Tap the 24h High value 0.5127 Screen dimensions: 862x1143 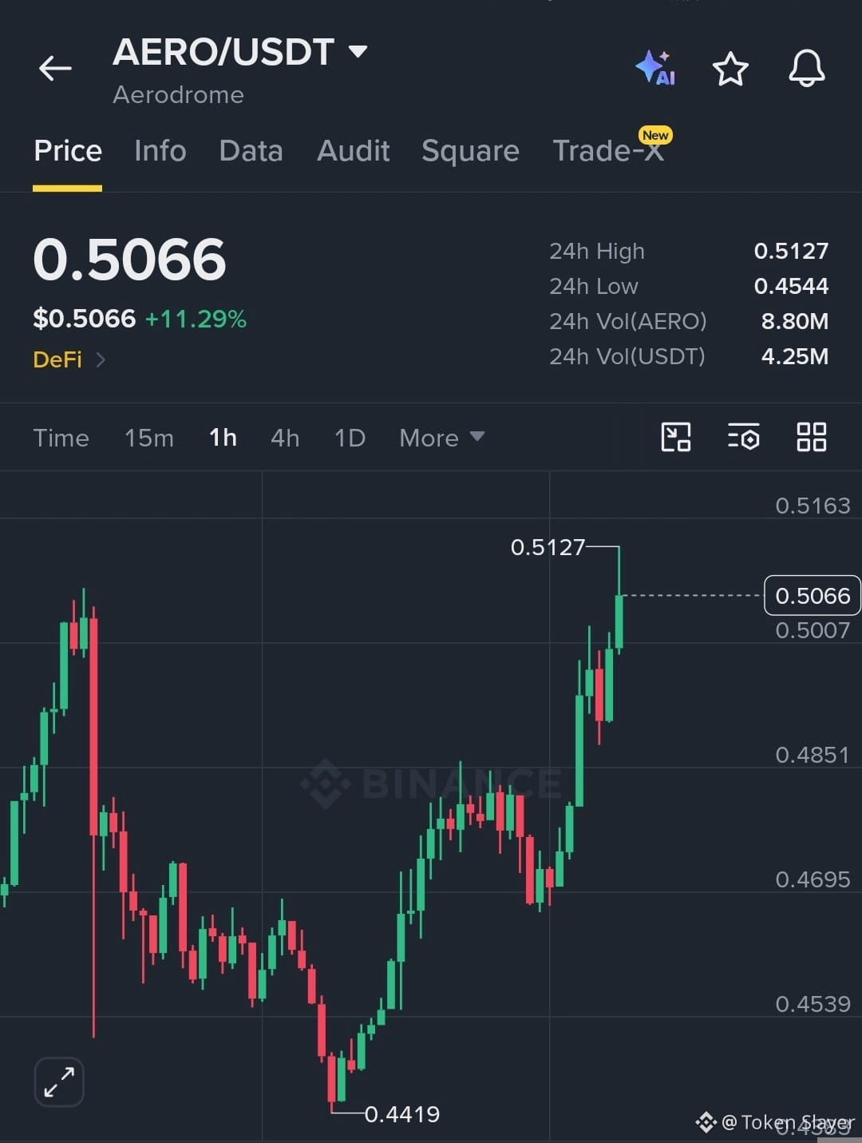pos(791,252)
